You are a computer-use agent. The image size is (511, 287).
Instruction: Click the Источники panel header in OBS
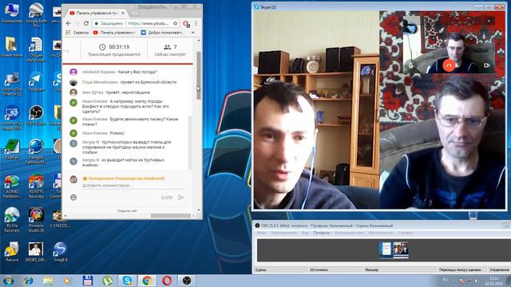click(335, 269)
